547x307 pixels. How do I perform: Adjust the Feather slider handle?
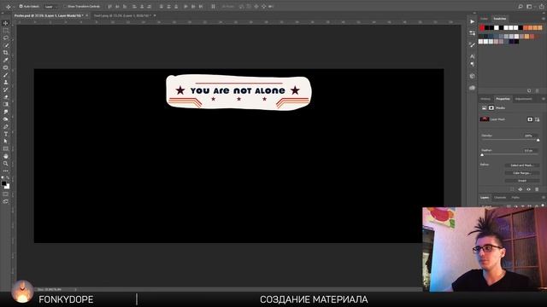coord(482,155)
